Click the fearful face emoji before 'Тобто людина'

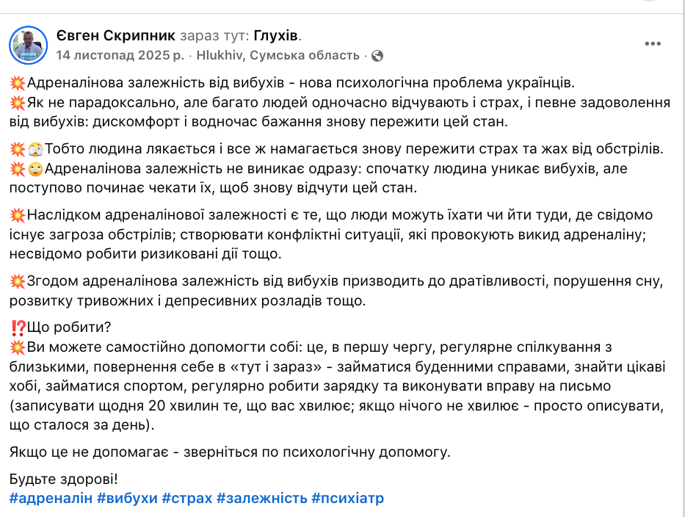(x=35, y=148)
